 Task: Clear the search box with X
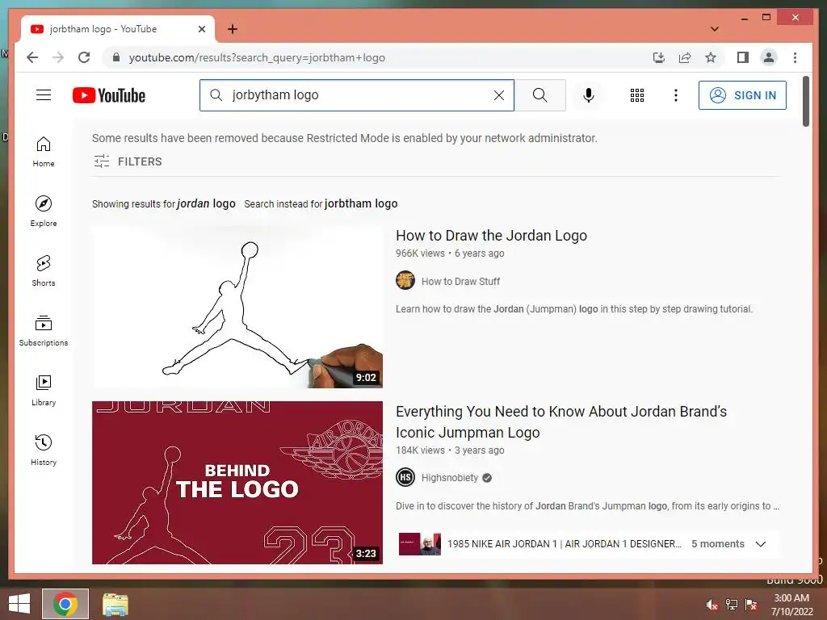(x=498, y=95)
